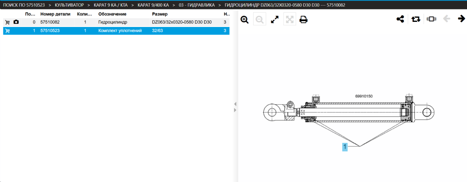The height and width of the screenshot is (182, 467).
Task: Click callout number 1 on the drawing
Action: 345,147
